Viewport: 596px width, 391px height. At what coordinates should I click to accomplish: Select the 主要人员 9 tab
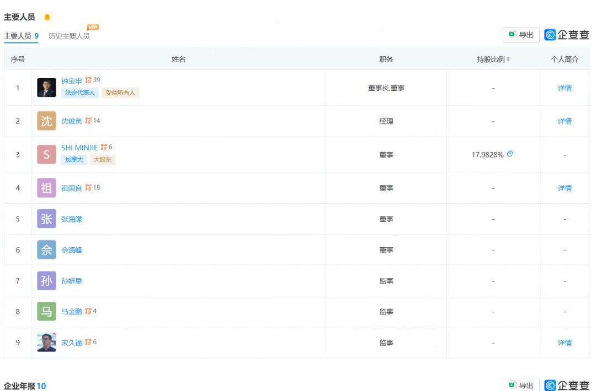tap(21, 36)
